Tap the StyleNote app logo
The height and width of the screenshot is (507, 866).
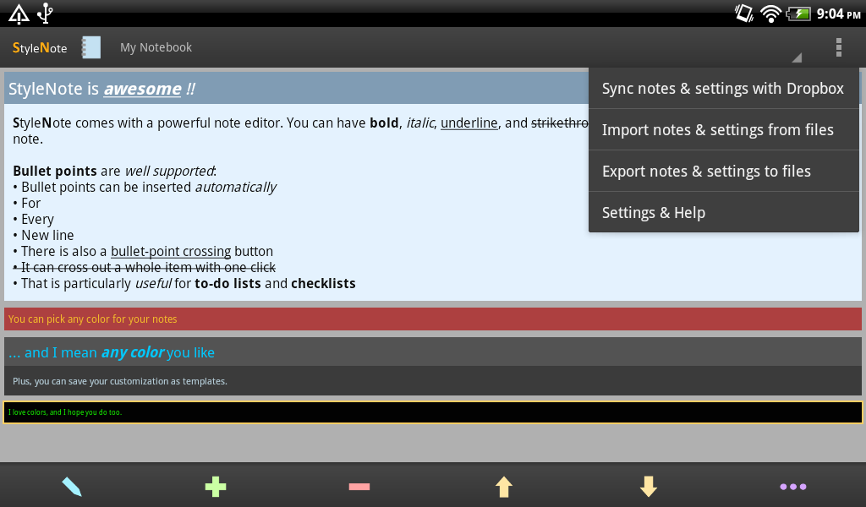(40, 48)
